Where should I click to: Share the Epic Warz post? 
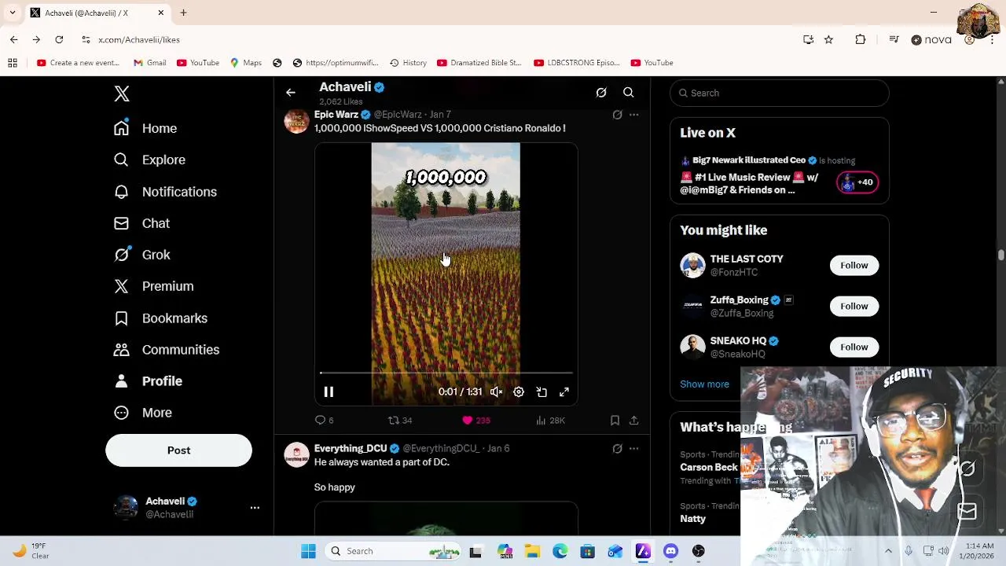pos(634,421)
